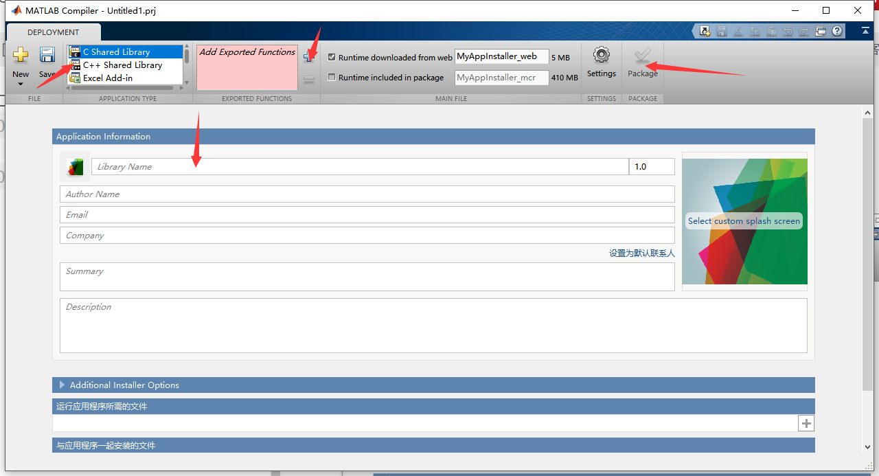879x476 pixels.
Task: Click the paste clipboard icon
Action: coord(771,31)
